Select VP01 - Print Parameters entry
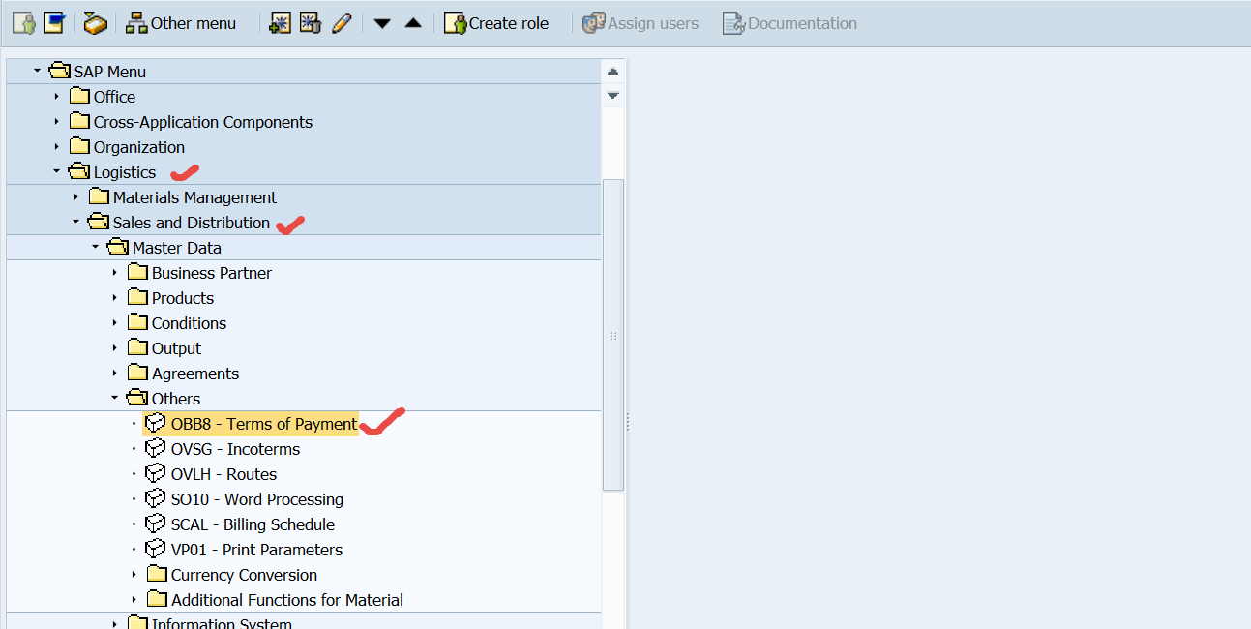The width and height of the screenshot is (1251, 629). pyautogui.click(x=256, y=550)
